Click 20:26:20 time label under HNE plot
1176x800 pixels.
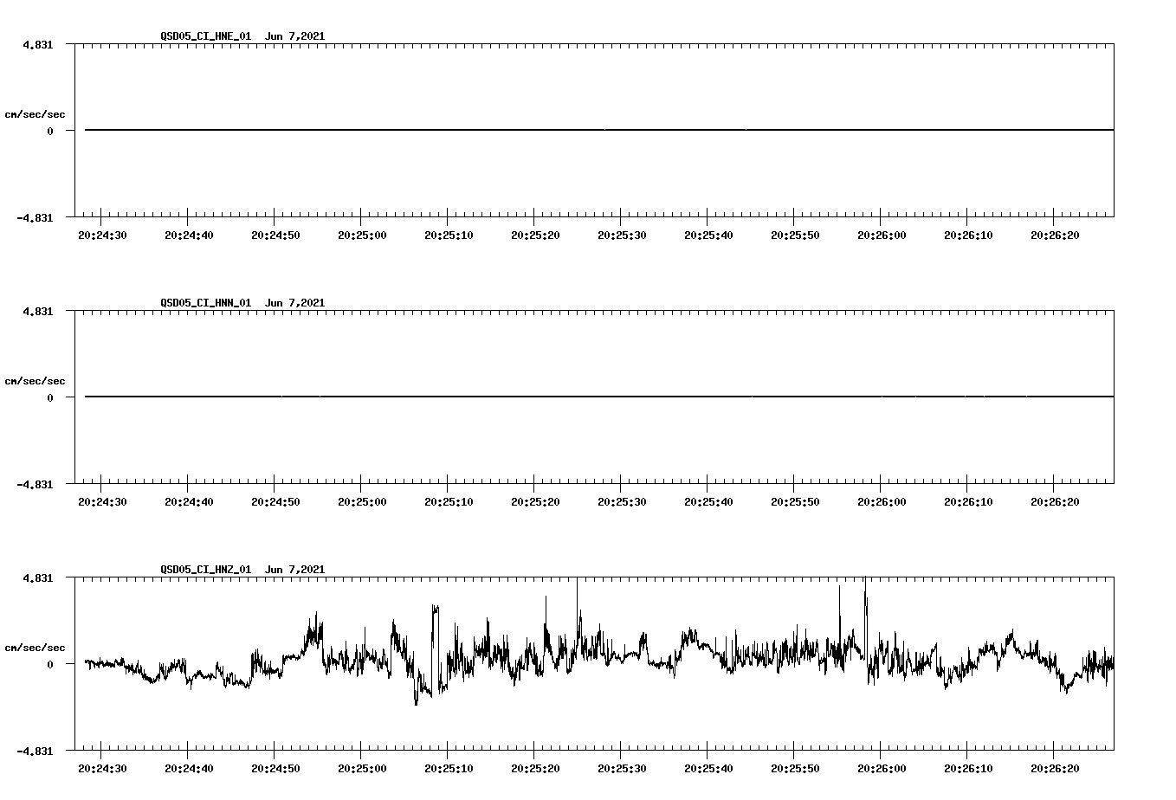tap(1055, 235)
